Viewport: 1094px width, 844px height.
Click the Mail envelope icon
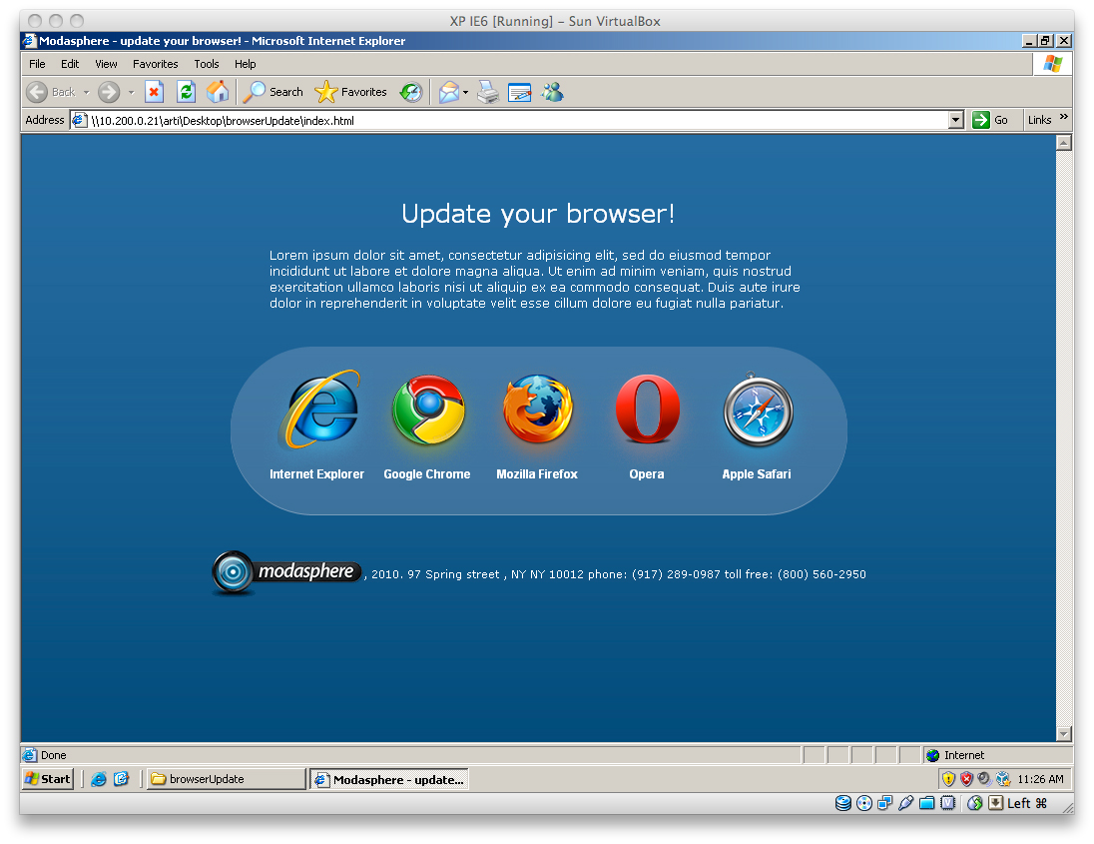click(x=449, y=92)
